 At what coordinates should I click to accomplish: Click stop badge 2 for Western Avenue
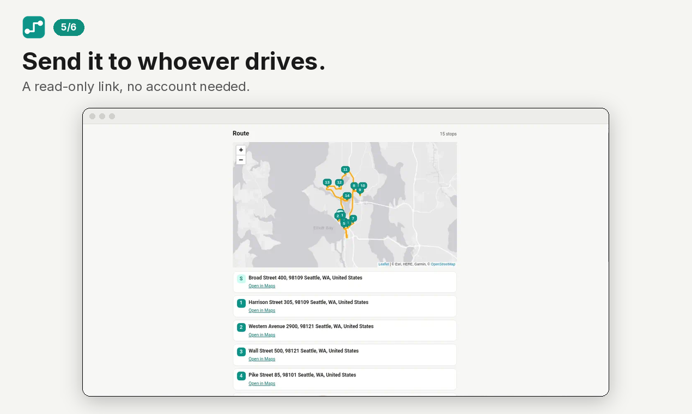[241, 327]
